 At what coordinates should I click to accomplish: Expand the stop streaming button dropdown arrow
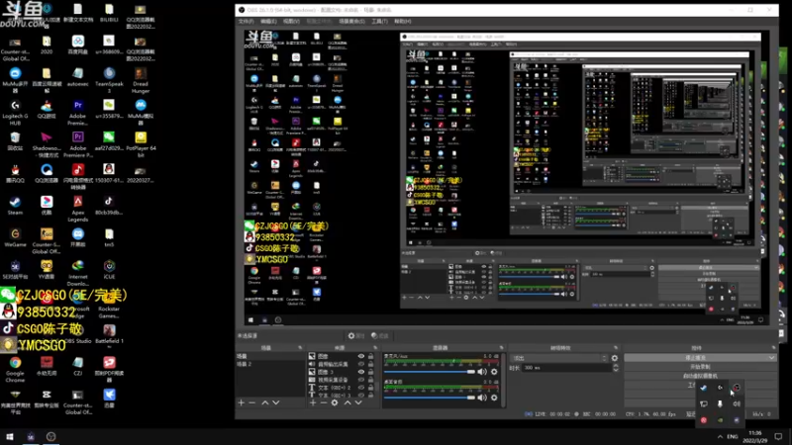(x=771, y=357)
